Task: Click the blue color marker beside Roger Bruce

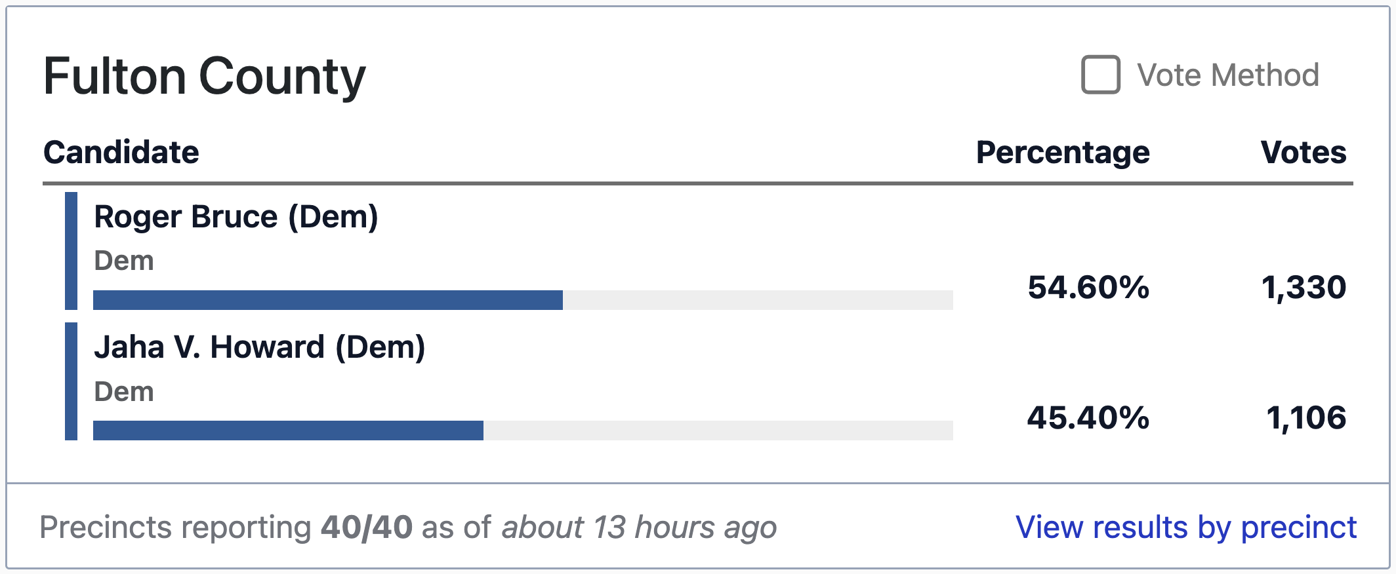Action: coord(72,251)
